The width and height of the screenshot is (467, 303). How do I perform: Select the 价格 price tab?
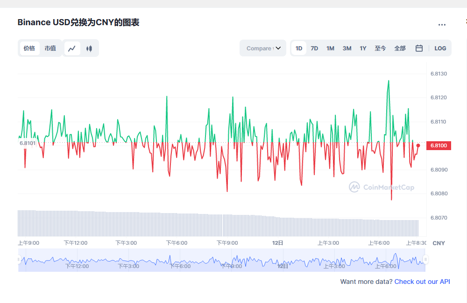(29, 48)
